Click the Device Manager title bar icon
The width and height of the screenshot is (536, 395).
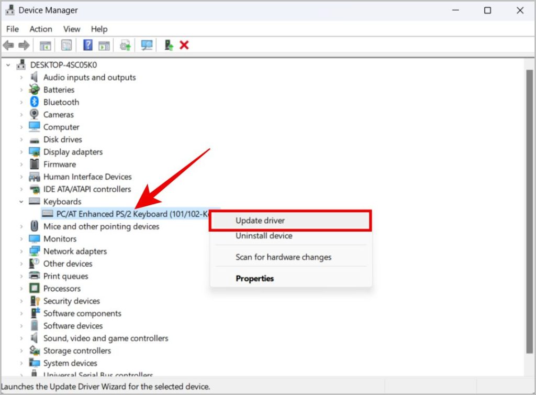point(9,10)
